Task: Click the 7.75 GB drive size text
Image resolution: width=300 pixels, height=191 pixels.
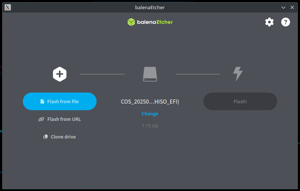Action: point(150,126)
